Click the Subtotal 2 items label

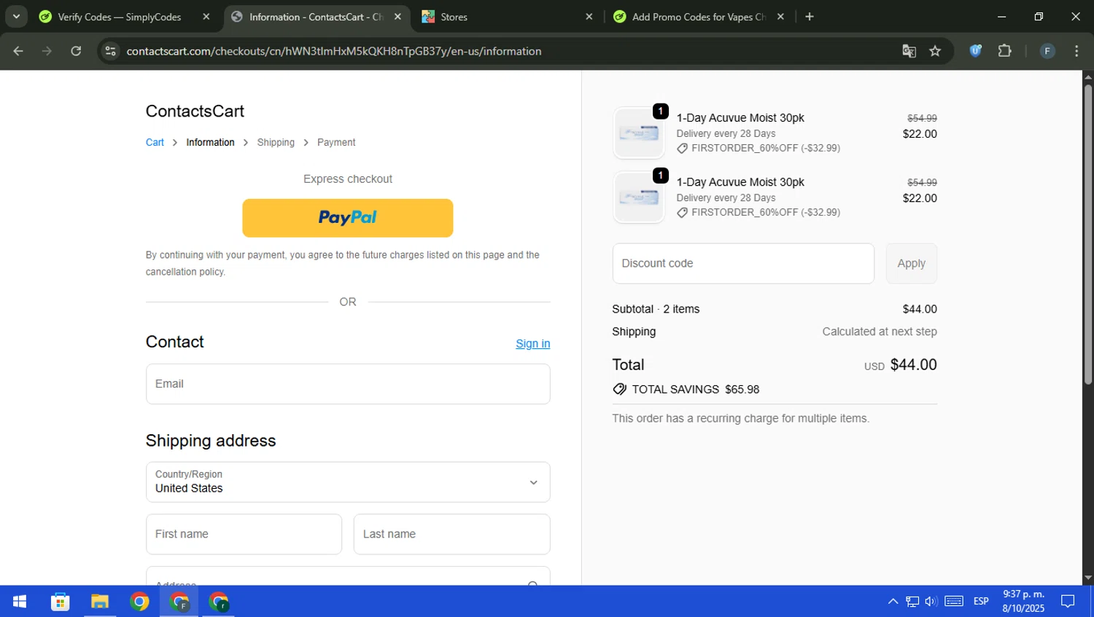click(x=656, y=309)
